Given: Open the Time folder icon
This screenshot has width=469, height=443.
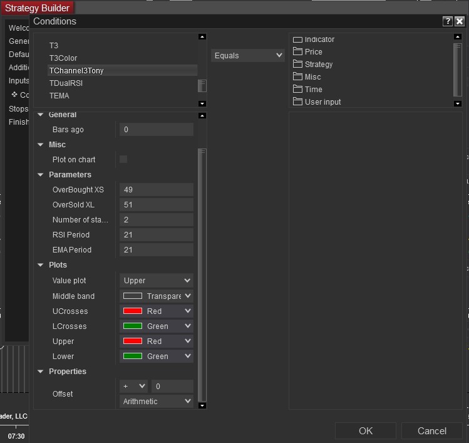Looking at the screenshot, I should pos(297,89).
